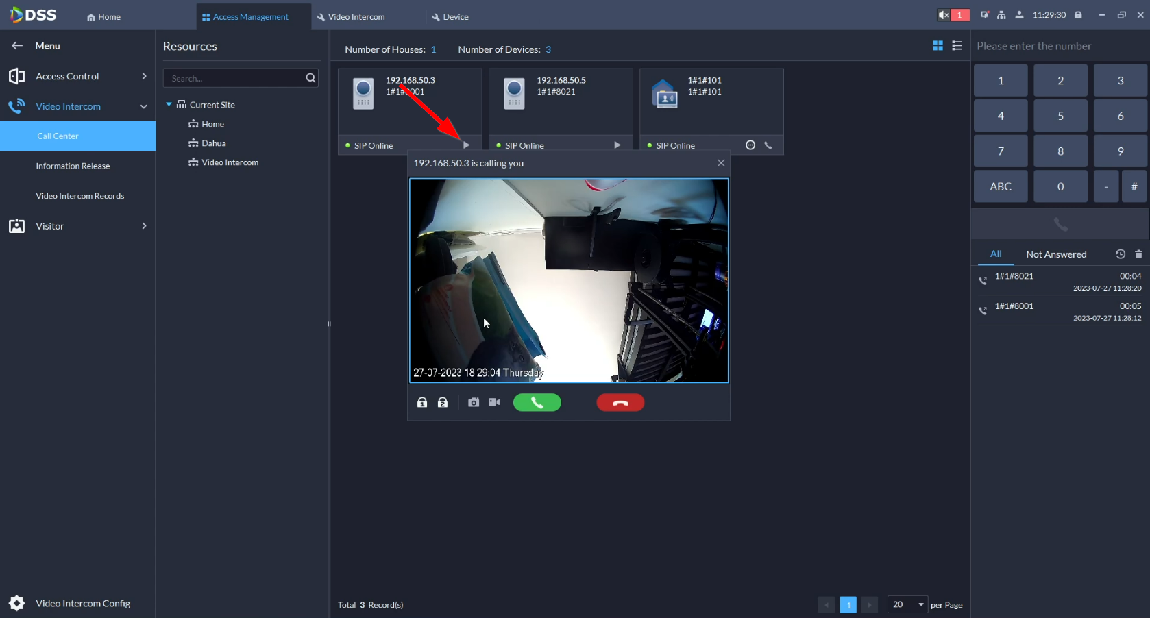Collapse the Current Site tree node
1150x618 pixels.
point(169,105)
